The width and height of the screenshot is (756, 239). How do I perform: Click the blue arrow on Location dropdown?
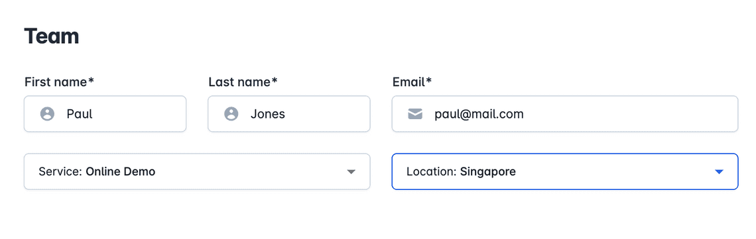click(720, 171)
